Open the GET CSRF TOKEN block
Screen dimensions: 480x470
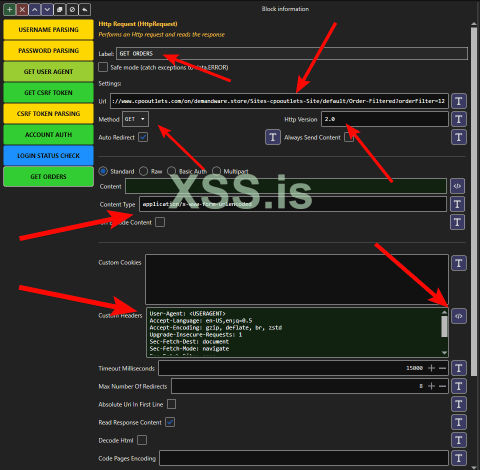48,93
